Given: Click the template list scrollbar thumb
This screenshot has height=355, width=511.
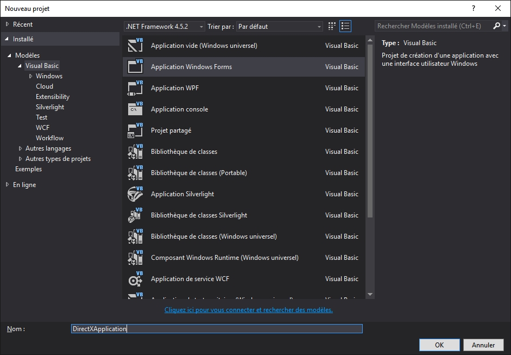Looking at the screenshot, I should (370, 131).
